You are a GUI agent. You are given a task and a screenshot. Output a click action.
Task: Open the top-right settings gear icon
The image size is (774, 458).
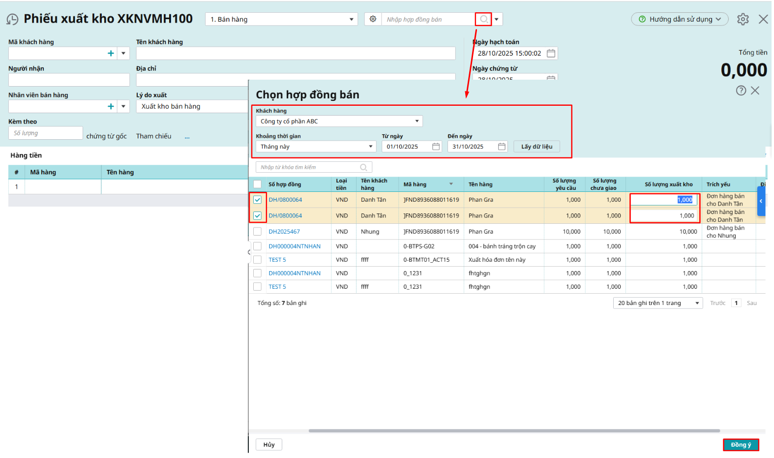pos(743,19)
